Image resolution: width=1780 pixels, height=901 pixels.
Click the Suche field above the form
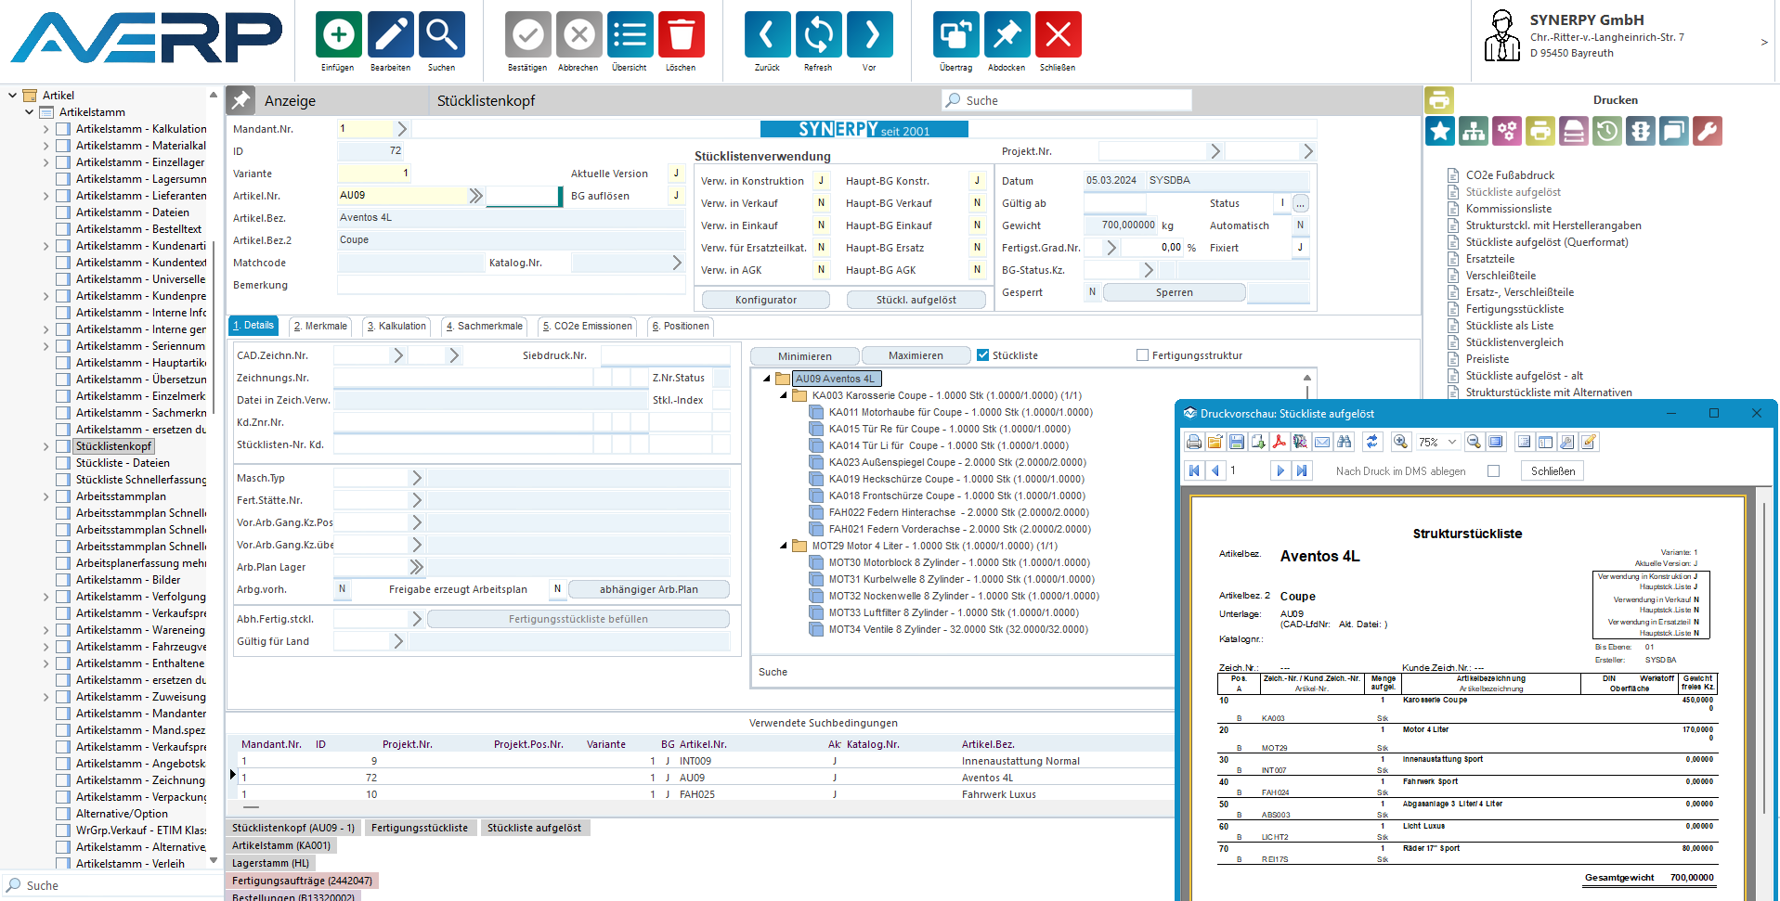point(1068,101)
